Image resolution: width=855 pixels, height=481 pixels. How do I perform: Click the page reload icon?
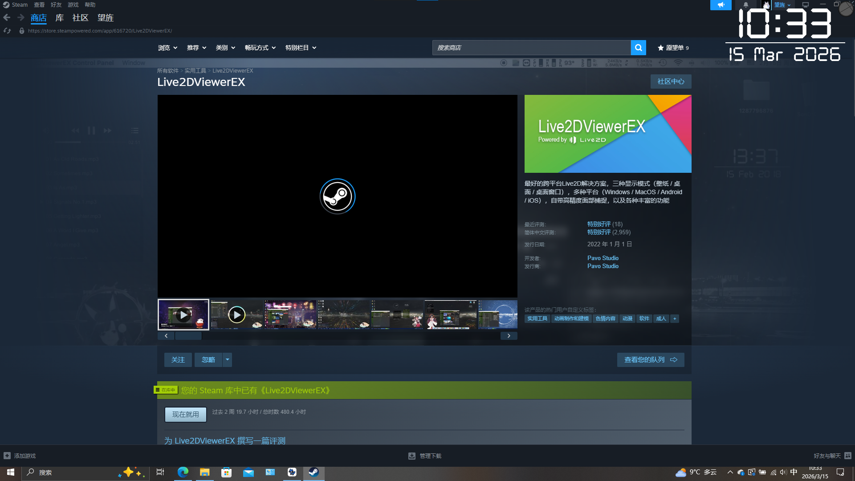(x=7, y=31)
